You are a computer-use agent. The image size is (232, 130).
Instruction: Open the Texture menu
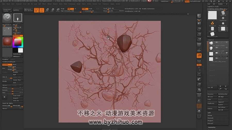(x=95, y=4)
